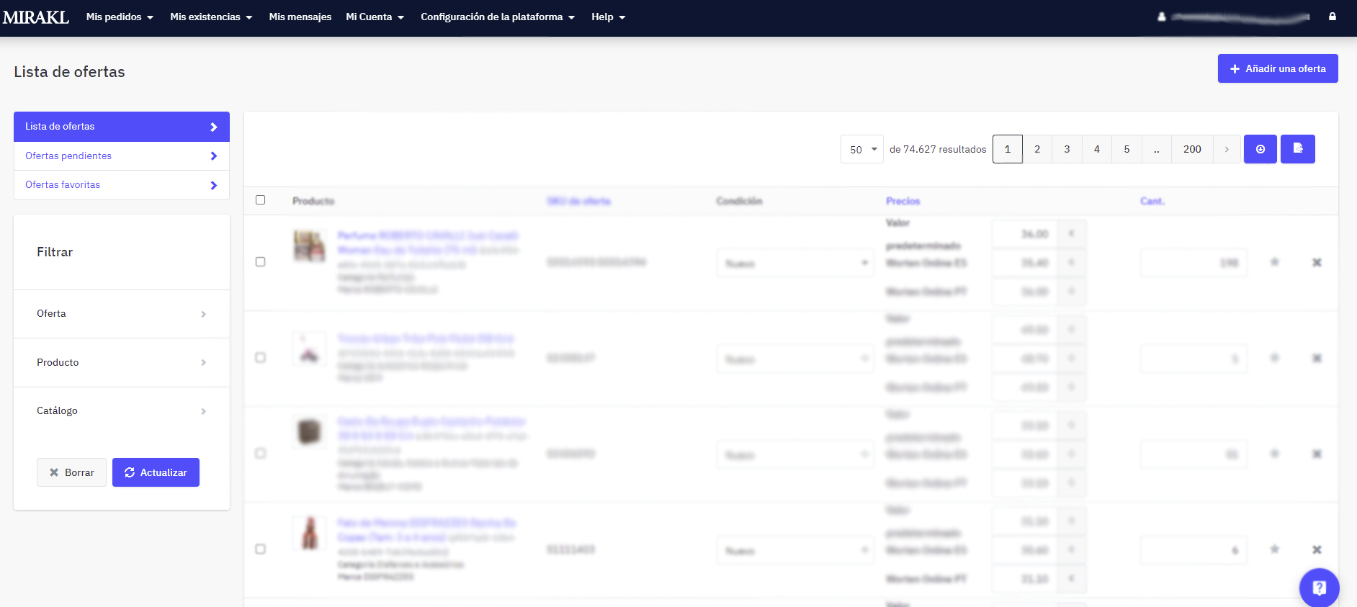
Task: Click the MIRAKL logo
Action: (36, 17)
